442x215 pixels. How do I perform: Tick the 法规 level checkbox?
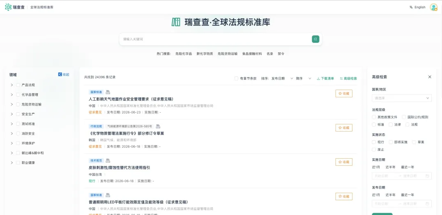407,125
